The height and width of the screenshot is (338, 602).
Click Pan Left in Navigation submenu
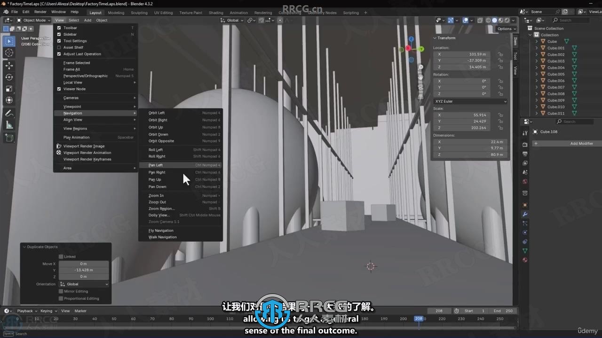click(181, 165)
